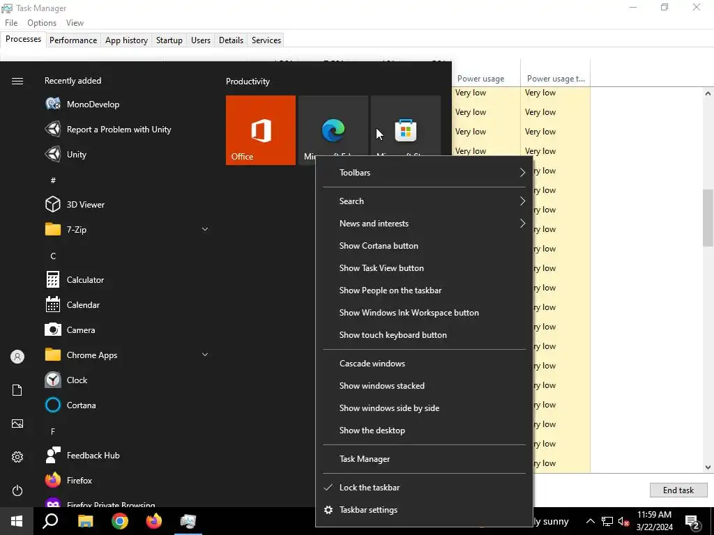Open the Unity app entry
This screenshot has width=714, height=535.
point(128,154)
